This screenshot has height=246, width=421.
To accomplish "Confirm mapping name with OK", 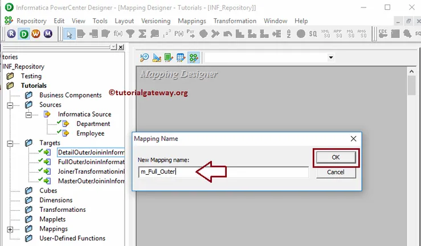I will 336,158.
